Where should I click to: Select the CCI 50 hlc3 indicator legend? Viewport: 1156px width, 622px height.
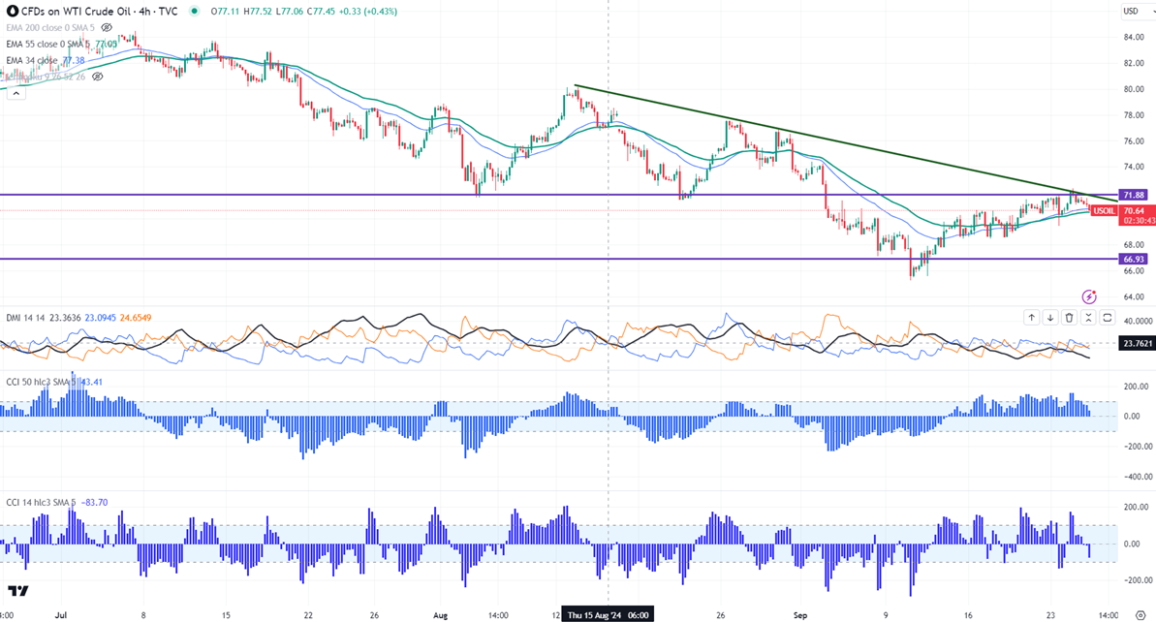41,382
